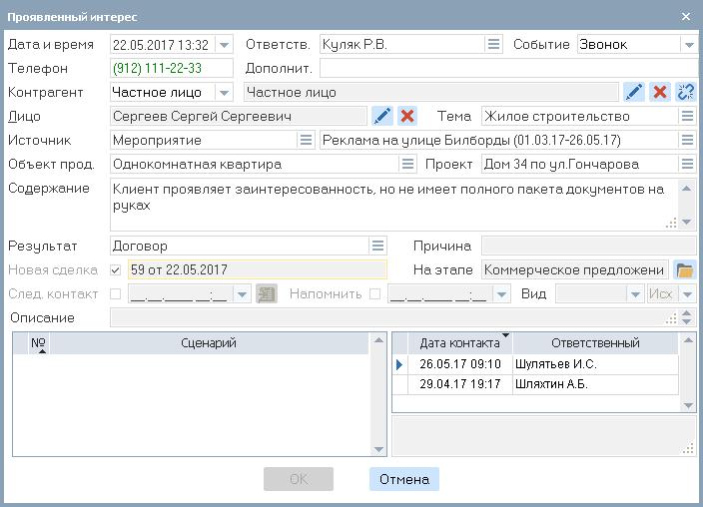Enable the Напомнить checkbox
Image resolution: width=703 pixels, height=507 pixels.
pyautogui.click(x=374, y=294)
